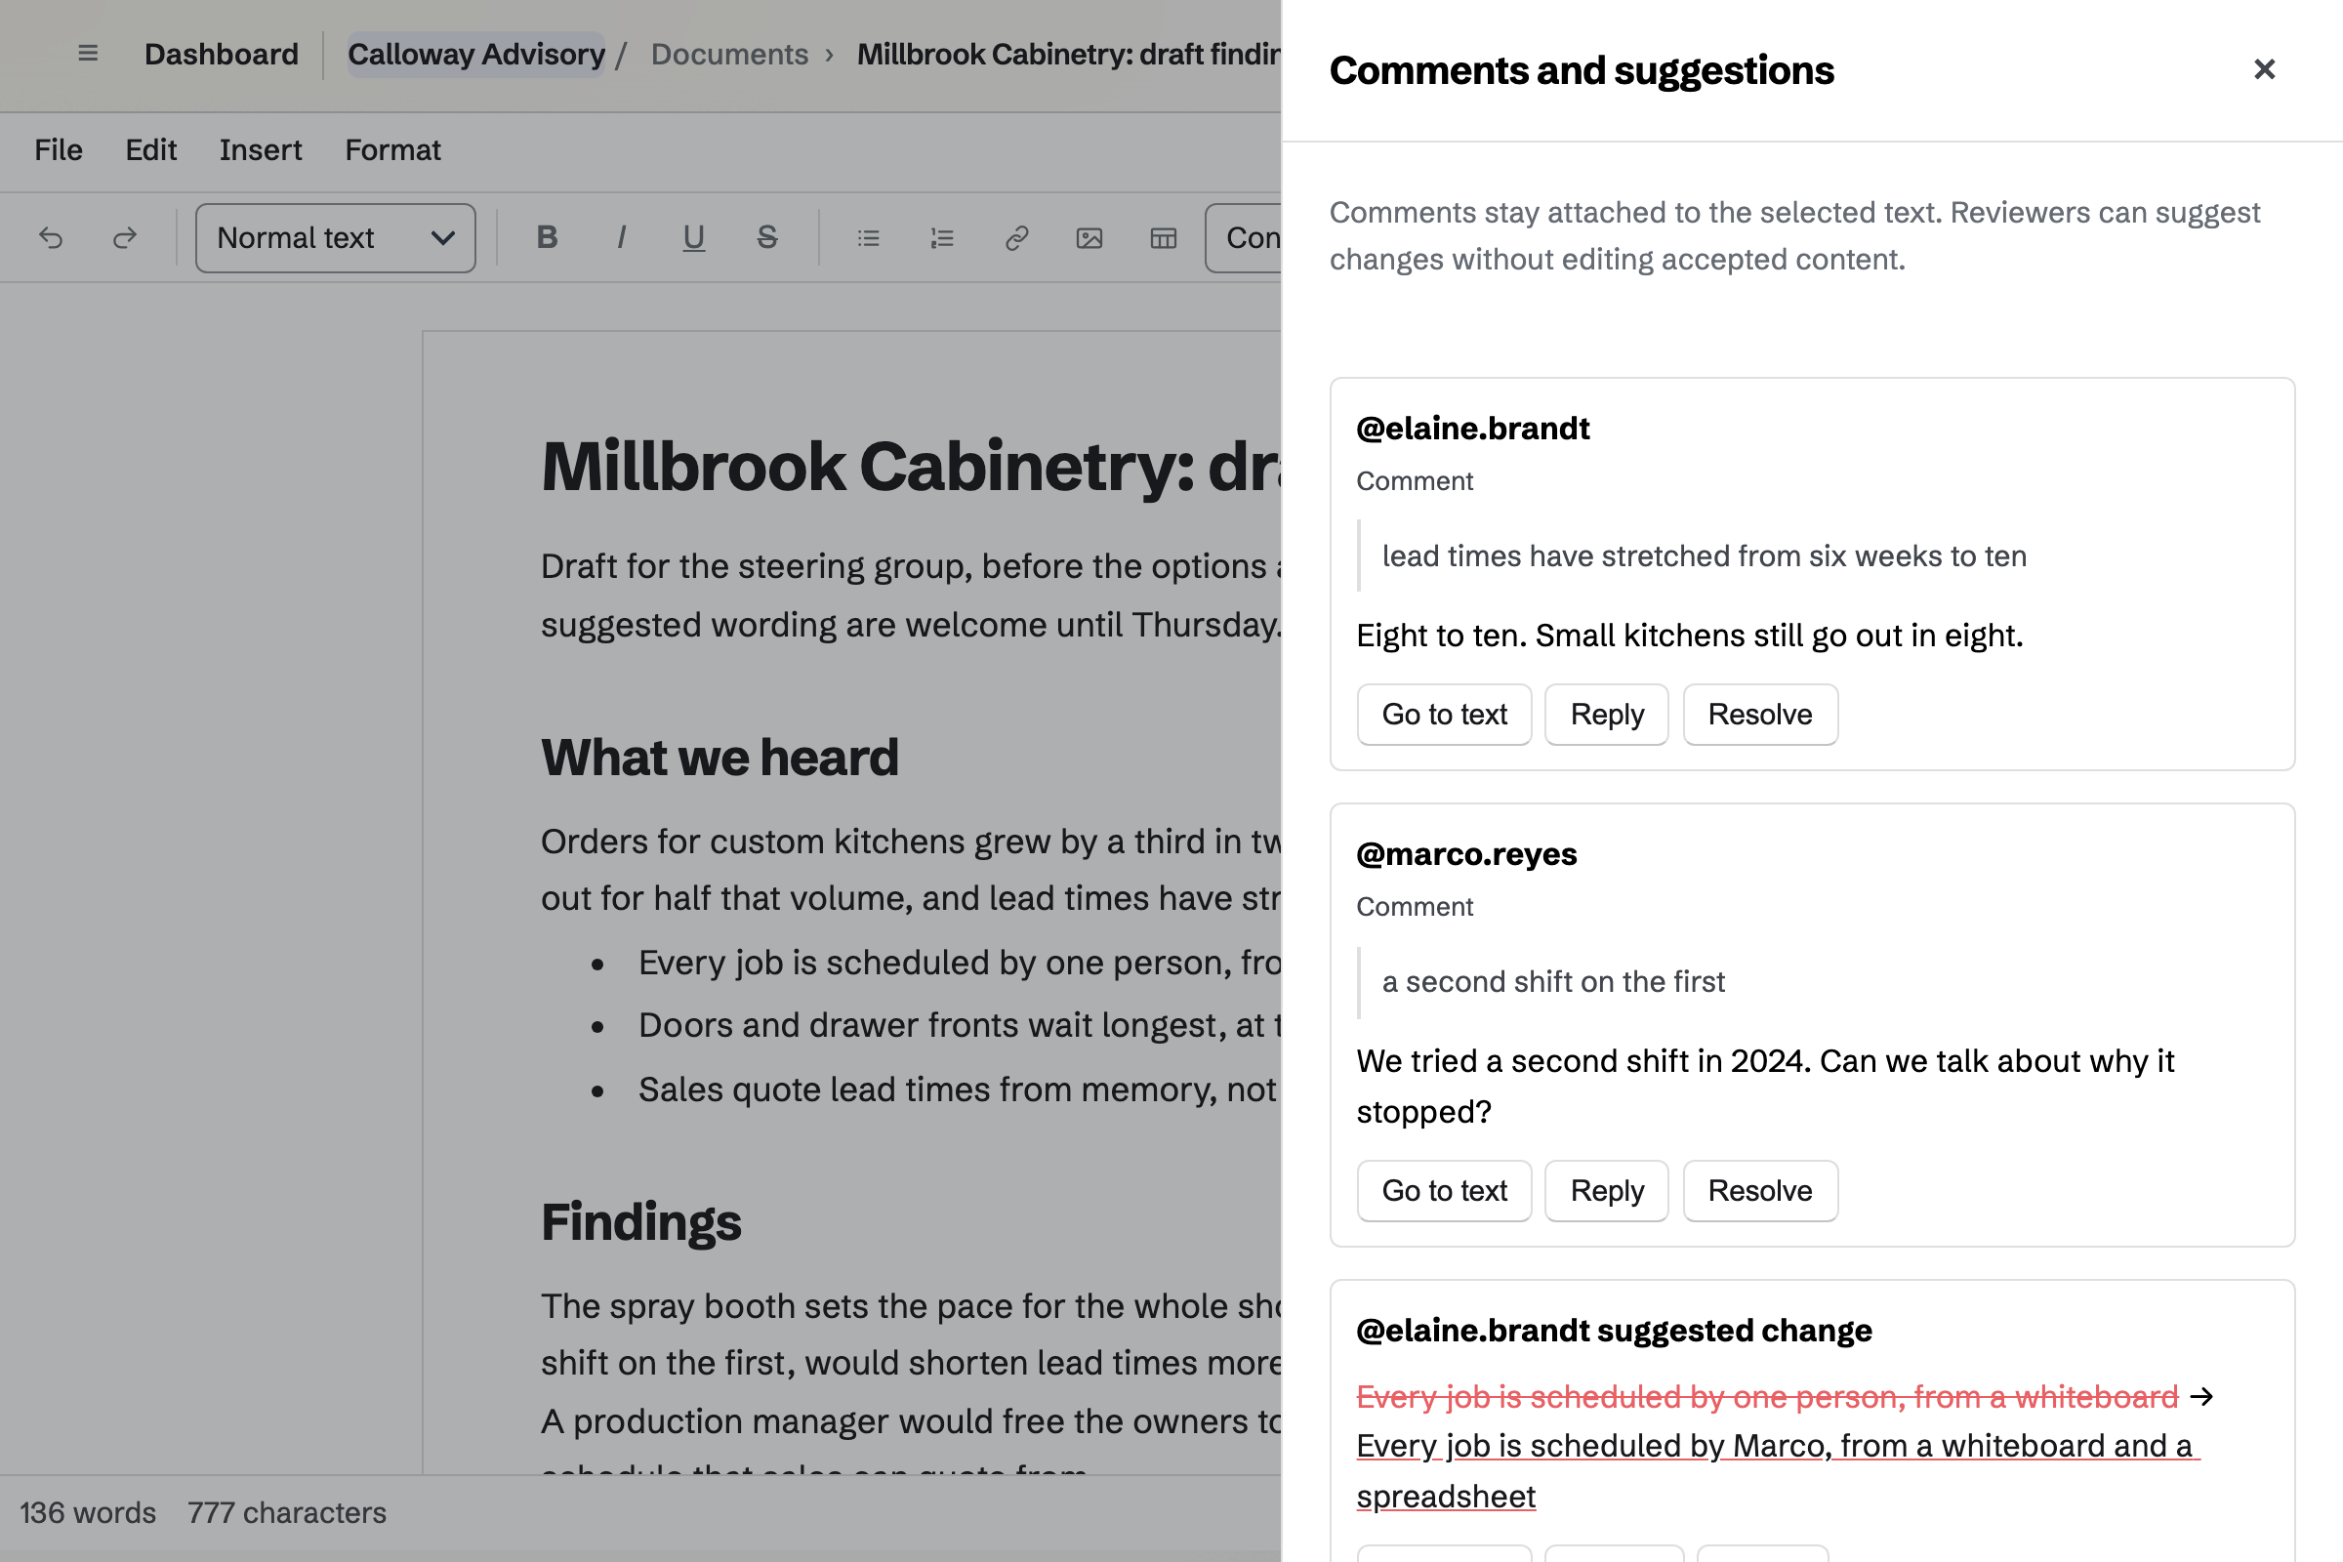Open the Normal text style dropdown
This screenshot has height=1562, width=2343.
pos(336,238)
